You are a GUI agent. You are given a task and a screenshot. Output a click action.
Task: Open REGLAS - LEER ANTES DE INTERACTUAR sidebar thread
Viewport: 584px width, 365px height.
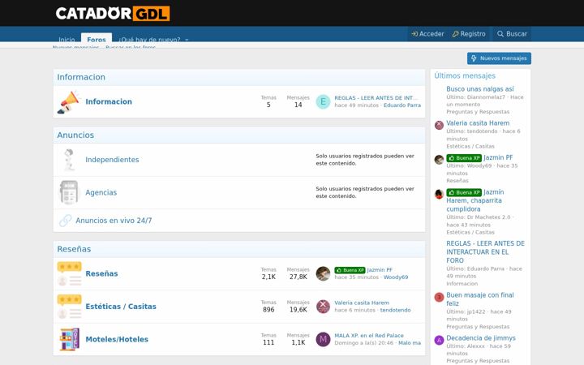[485, 252]
